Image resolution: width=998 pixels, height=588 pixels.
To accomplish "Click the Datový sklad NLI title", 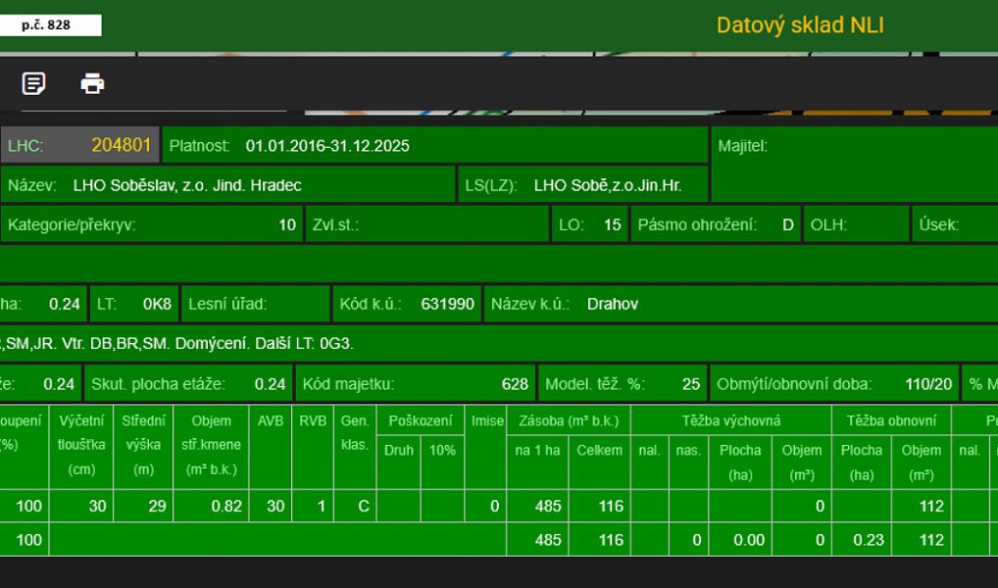I will tap(800, 25).
